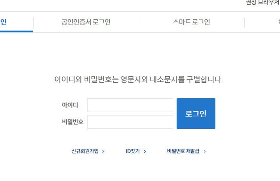Open the 비밀번호 재발급 link
Image resolution: width=280 pixels, height=181 pixels.
coord(183,151)
